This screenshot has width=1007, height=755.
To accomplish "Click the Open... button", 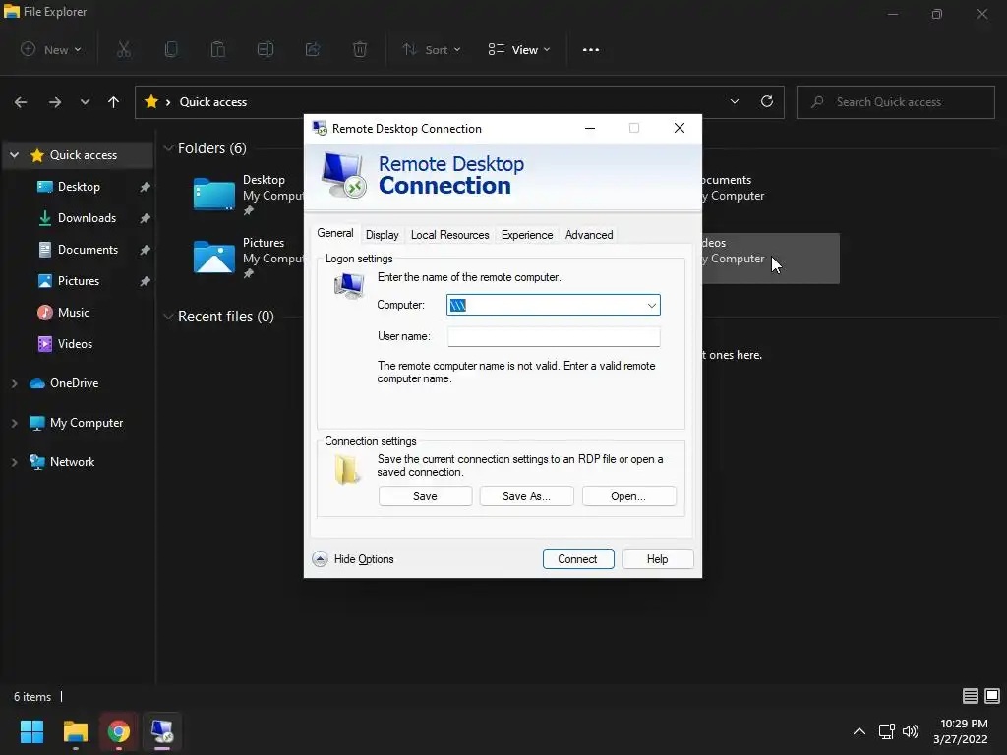I will [x=628, y=496].
